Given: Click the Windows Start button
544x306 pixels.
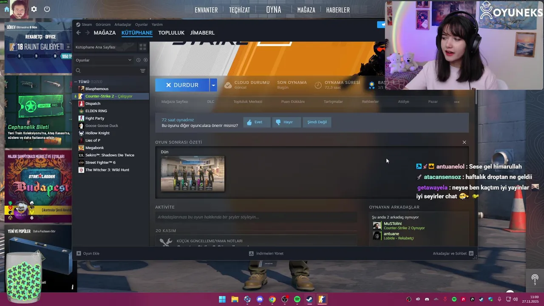Looking at the screenshot, I should coord(222,299).
